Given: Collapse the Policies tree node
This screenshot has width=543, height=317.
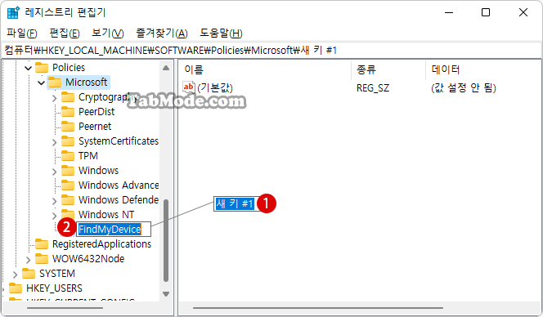Looking at the screenshot, I should 29,68.
